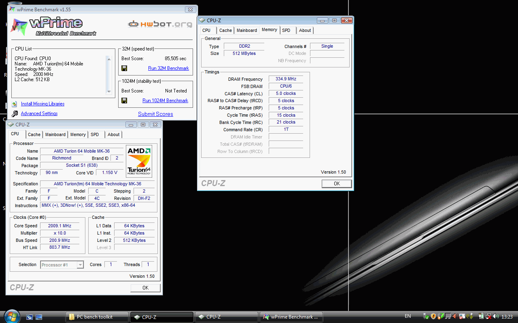Click the wPrime title bar icon

pos(13,9)
